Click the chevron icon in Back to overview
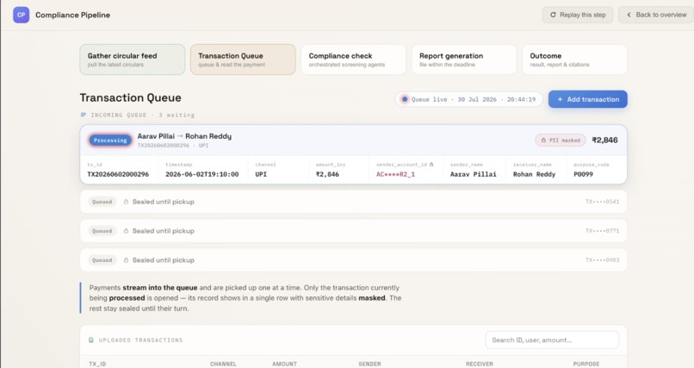Image resolution: width=694 pixels, height=368 pixels. [629, 15]
